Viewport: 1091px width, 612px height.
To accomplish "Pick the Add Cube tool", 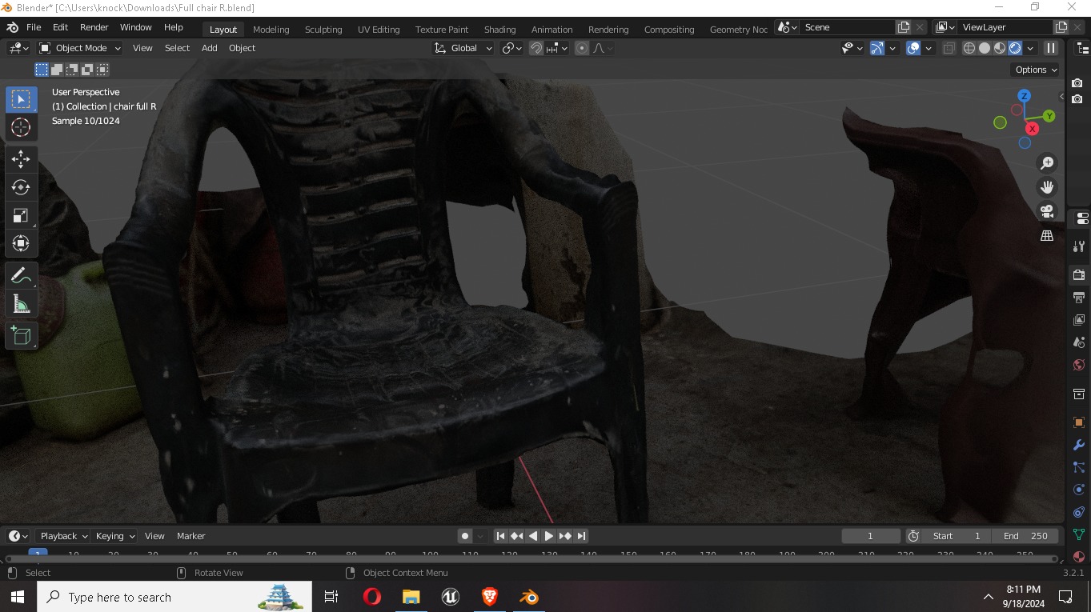I will (21, 335).
